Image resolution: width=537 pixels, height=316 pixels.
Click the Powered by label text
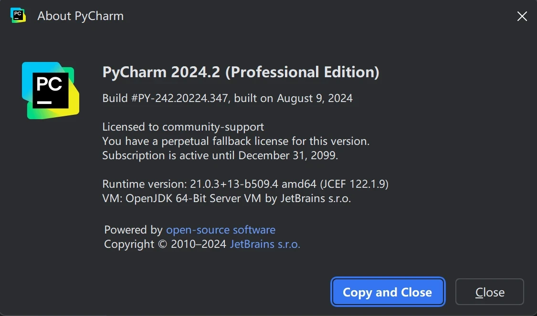[133, 230]
